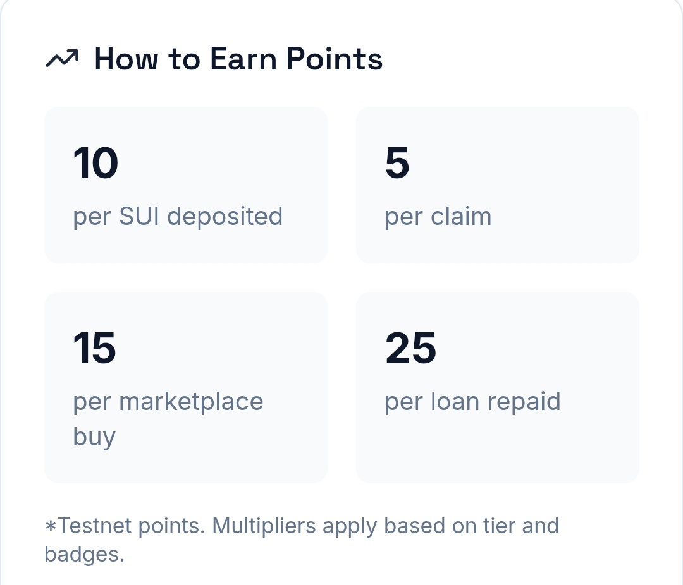Select the "per loan repaid" label

pyautogui.click(x=472, y=402)
